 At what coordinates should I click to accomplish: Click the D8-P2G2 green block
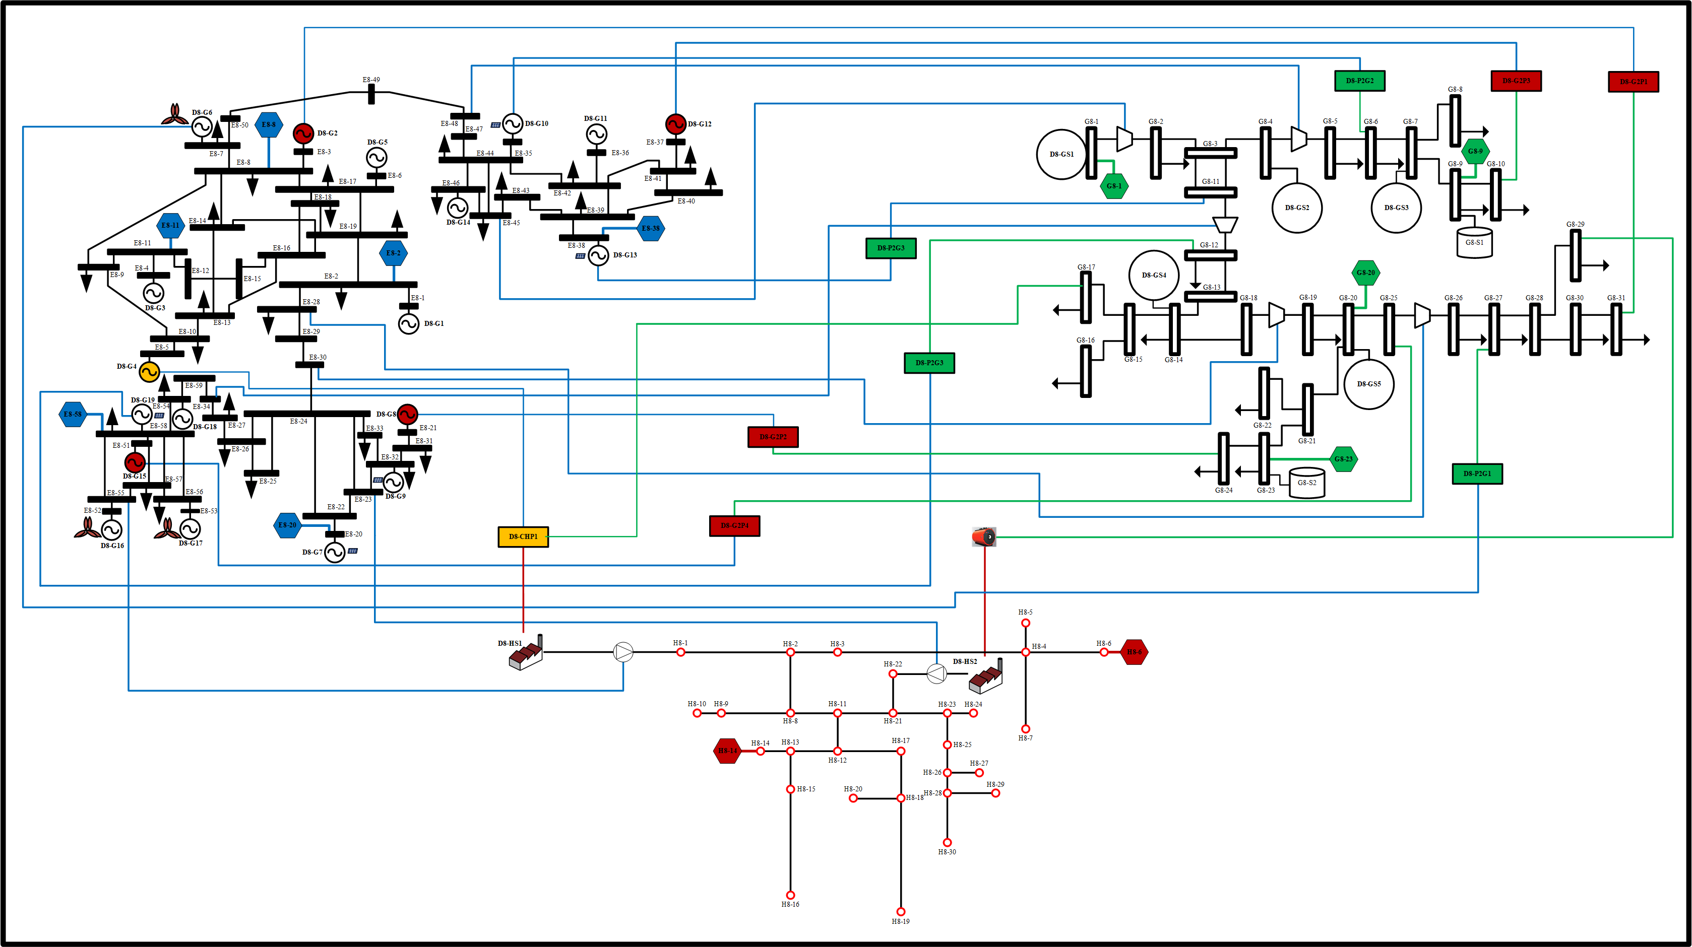[1360, 81]
